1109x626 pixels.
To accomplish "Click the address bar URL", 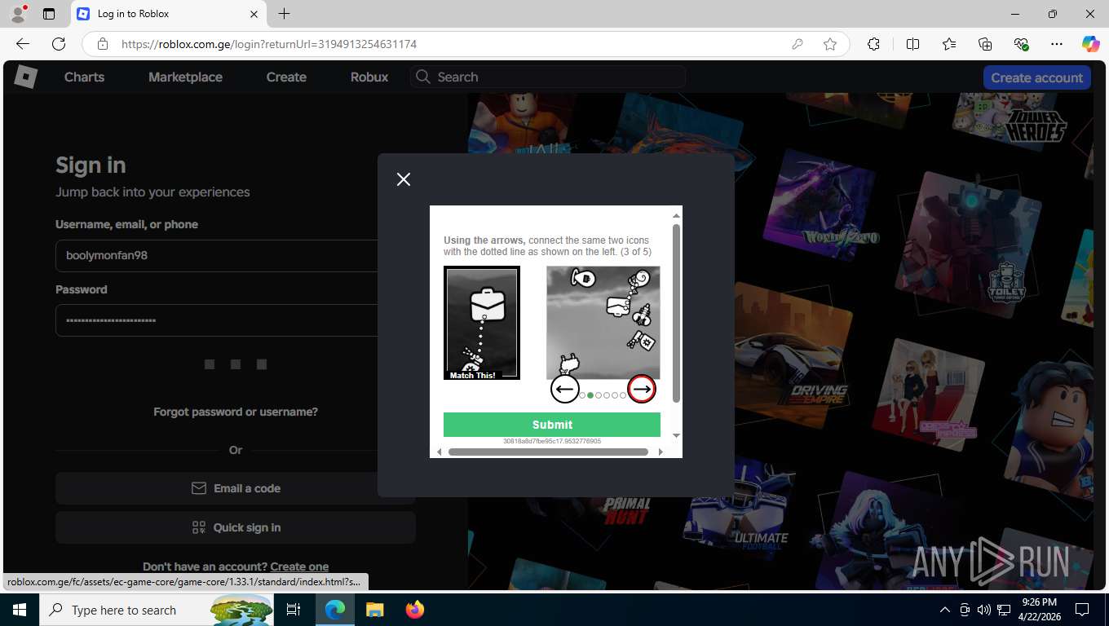I will point(269,44).
